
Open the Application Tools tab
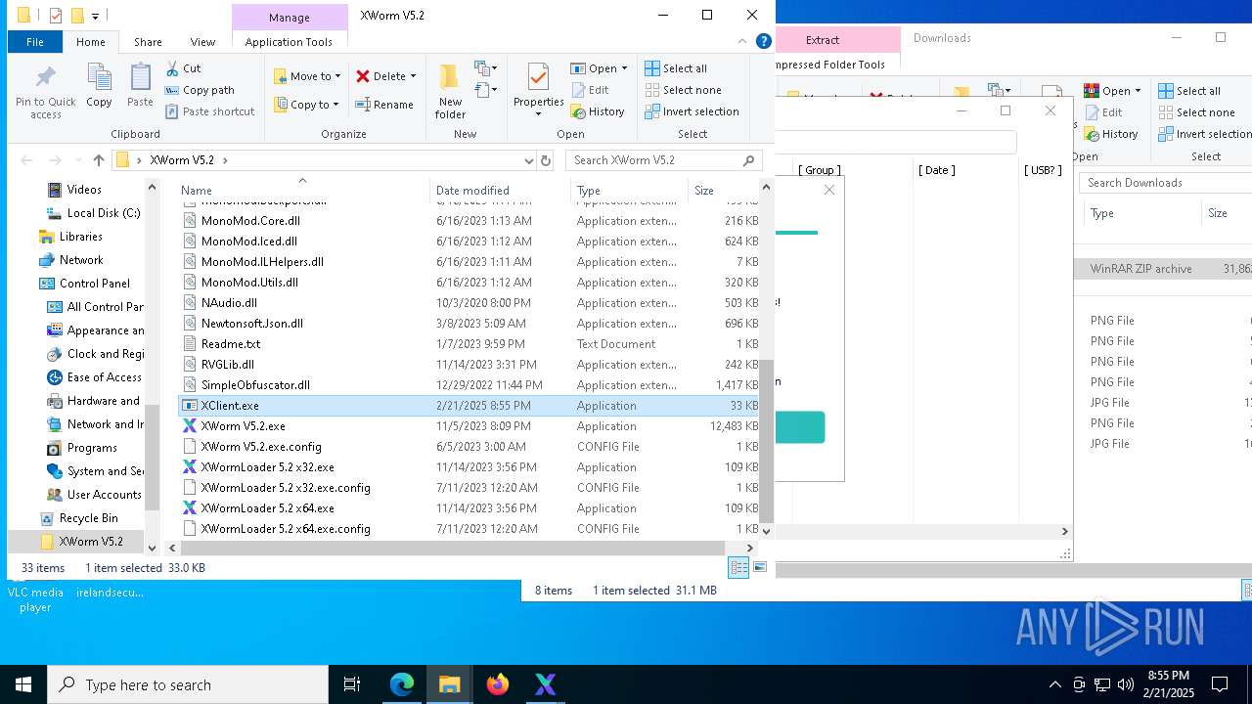tap(289, 42)
